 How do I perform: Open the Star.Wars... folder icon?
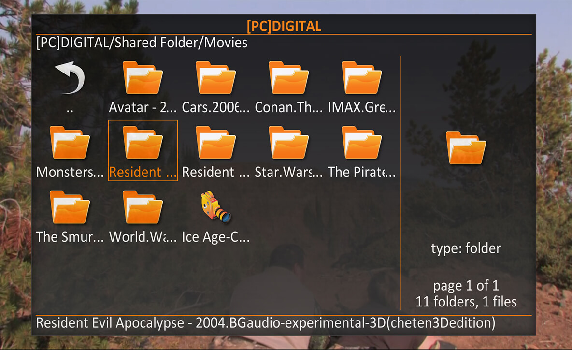[288, 143]
